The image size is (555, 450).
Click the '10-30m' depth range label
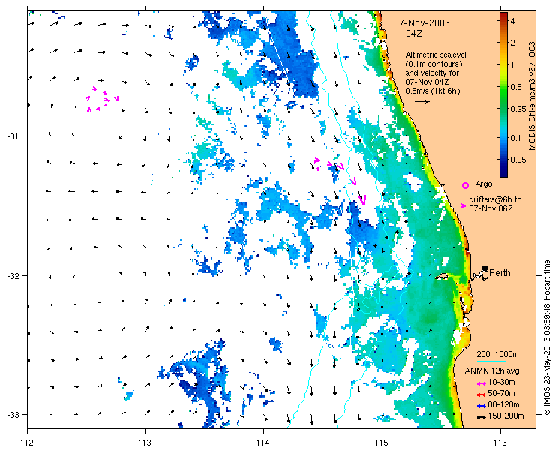pos(501,382)
